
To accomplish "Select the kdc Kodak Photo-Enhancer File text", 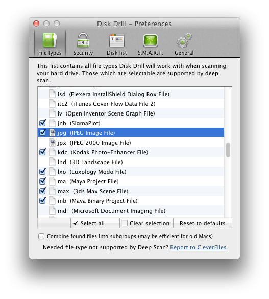I will [103, 152].
